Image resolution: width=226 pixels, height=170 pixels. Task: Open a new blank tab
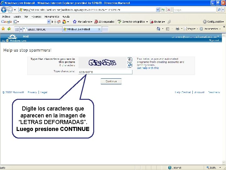point(105,29)
